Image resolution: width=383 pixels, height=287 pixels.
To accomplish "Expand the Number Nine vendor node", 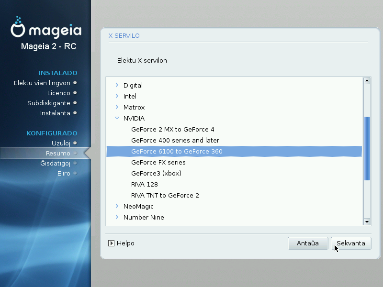I will click(117, 217).
